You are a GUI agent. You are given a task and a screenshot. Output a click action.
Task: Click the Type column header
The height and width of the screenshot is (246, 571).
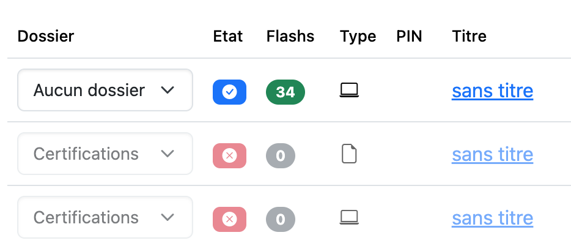[358, 36]
